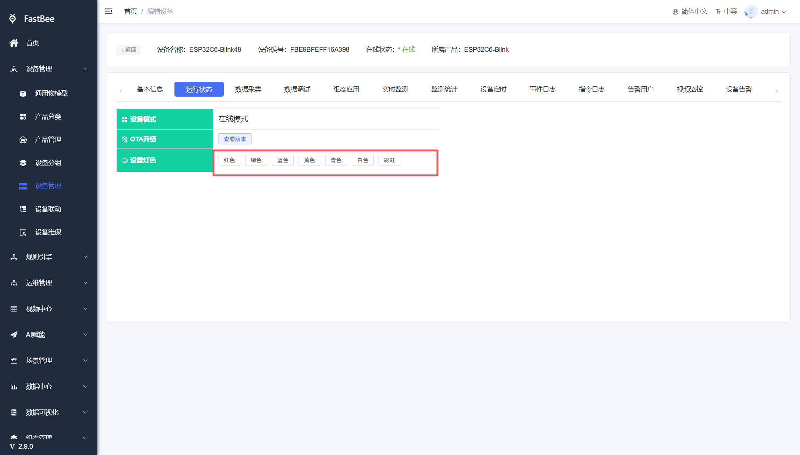Click the 设备维保 document icon

pyautogui.click(x=23, y=232)
